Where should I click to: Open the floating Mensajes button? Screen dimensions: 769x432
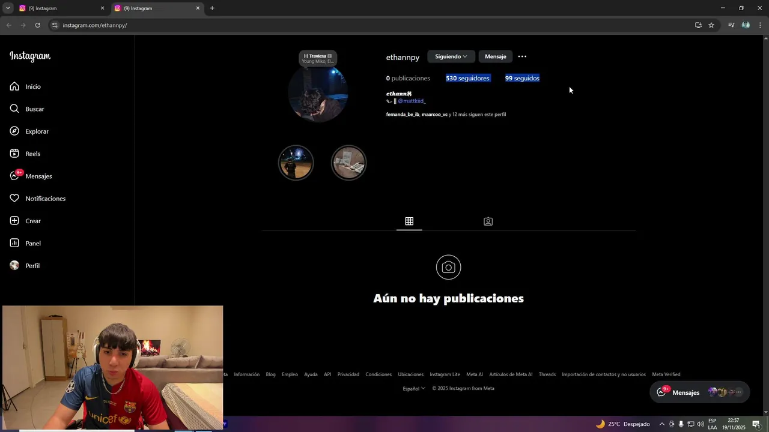(700, 392)
